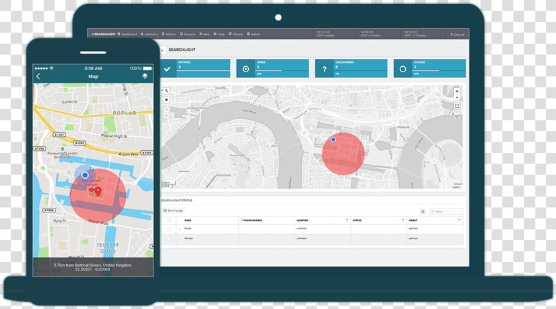Click the export icon beside the search box
The height and width of the screenshot is (309, 556).
click(x=423, y=212)
